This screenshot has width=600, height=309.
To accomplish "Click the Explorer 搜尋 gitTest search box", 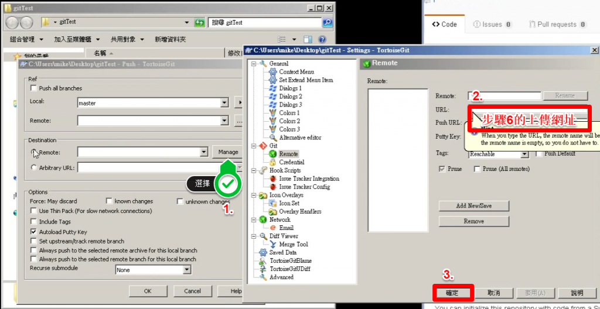I will (x=265, y=23).
